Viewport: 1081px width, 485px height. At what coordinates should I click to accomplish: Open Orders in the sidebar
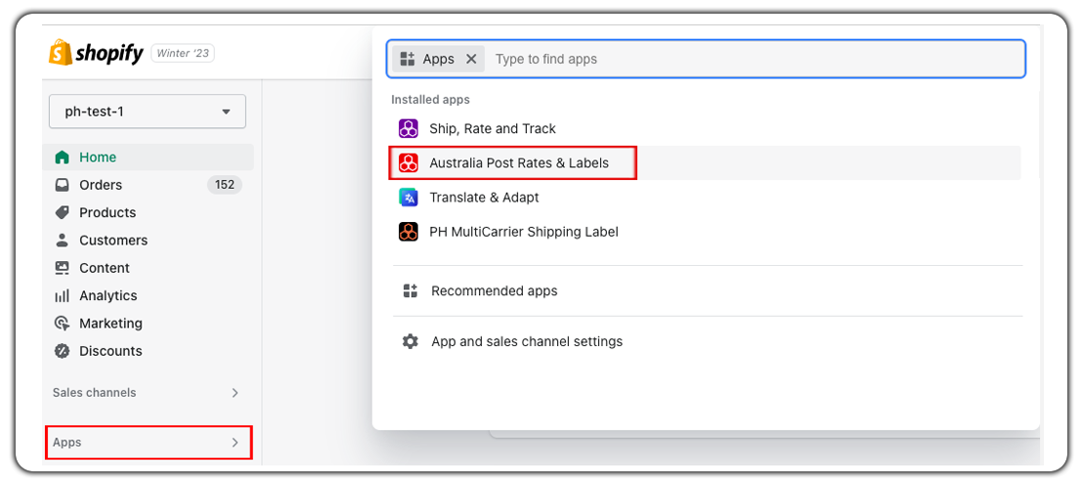148,185
